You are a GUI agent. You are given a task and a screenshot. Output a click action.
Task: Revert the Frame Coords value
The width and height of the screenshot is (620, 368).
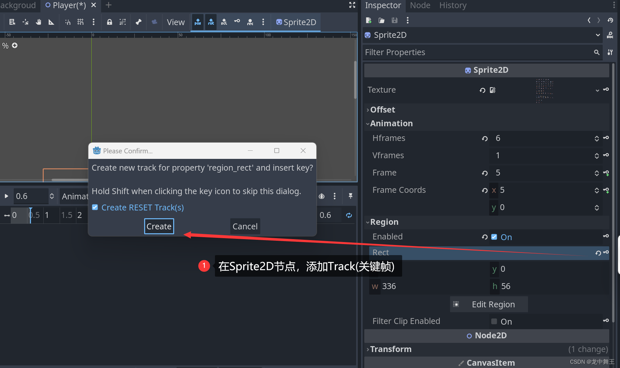pos(485,190)
